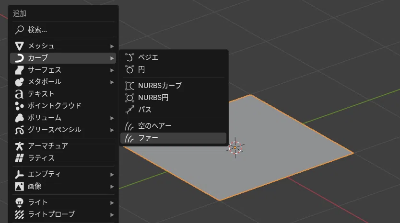This screenshot has height=223, width=400.
Task: Click the Light Probe (ライトプローブ) icon
Action: coord(19,214)
